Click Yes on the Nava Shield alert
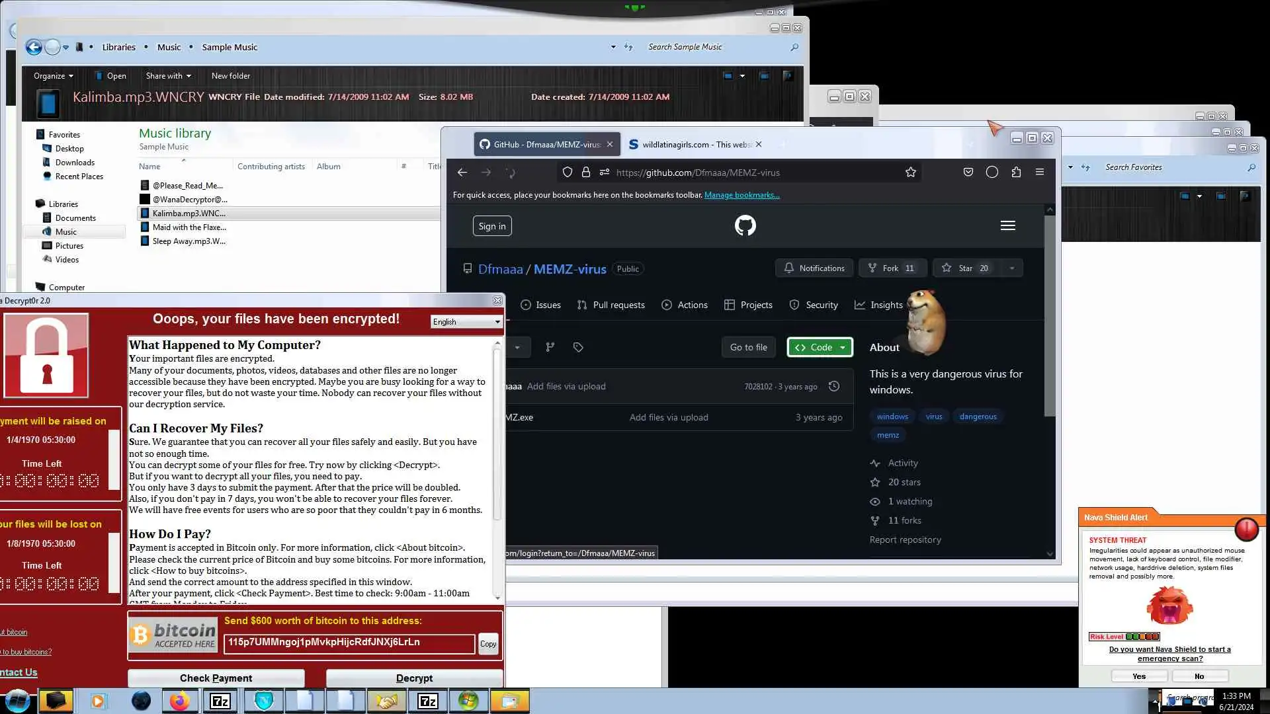The image size is (1270, 714). (x=1138, y=676)
